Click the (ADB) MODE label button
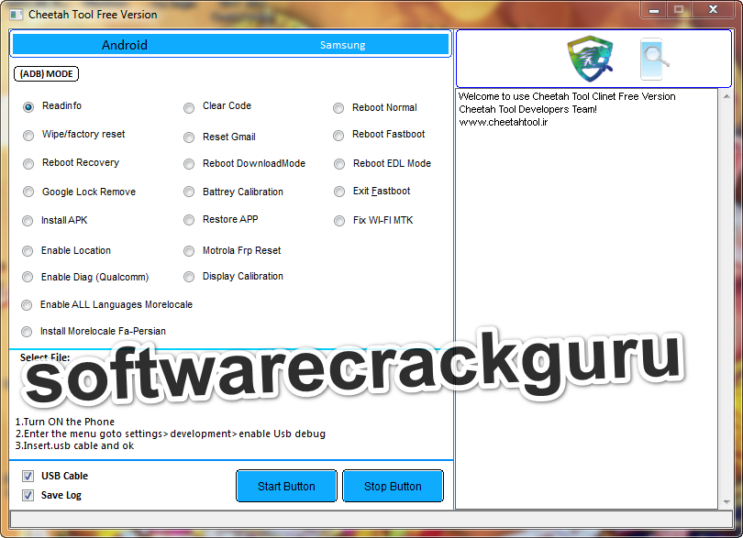 coord(47,74)
